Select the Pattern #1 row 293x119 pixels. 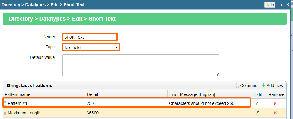click(x=145, y=103)
